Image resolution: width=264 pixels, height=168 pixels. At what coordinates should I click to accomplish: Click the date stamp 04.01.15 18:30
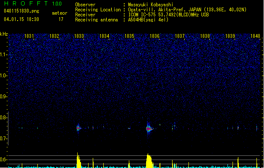tap(21, 19)
